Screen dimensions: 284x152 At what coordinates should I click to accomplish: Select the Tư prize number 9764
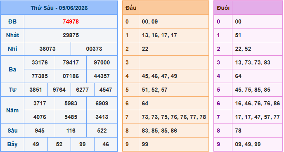(59, 90)
